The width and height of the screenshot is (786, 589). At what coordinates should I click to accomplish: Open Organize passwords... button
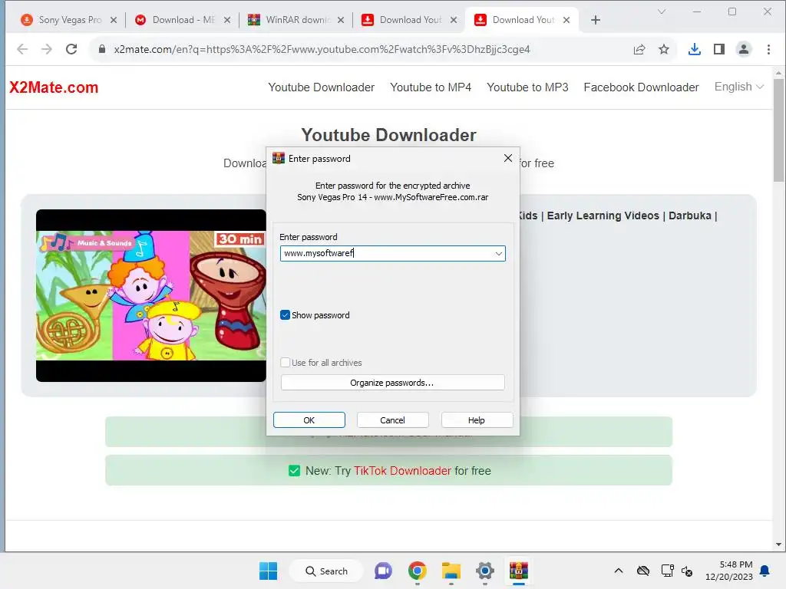pyautogui.click(x=392, y=383)
